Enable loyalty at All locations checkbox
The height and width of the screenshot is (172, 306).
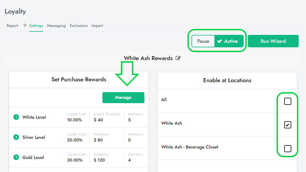point(288,101)
